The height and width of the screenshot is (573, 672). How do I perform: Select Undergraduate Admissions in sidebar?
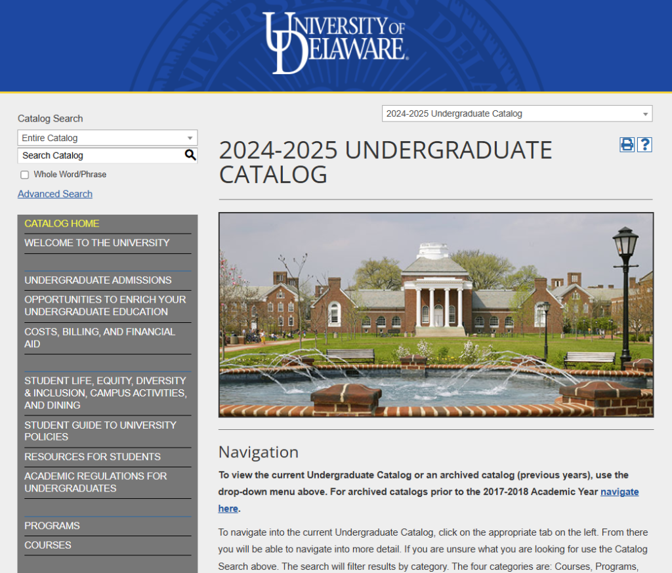coord(98,280)
